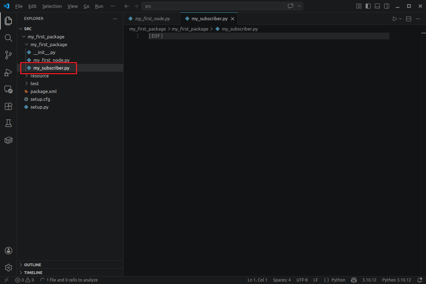Toggle the primary side bar
426x284 pixels.
pyautogui.click(x=368, y=6)
